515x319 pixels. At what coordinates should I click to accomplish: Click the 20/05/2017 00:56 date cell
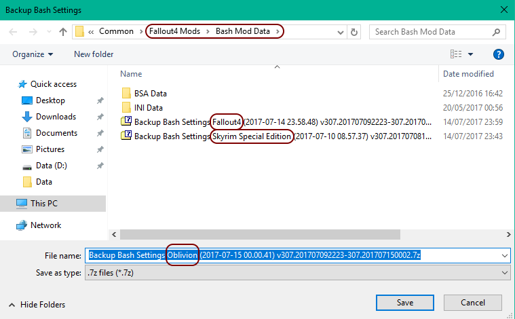click(x=473, y=108)
